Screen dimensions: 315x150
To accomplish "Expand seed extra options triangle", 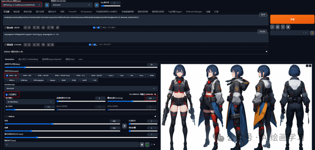I will (x=154, y=144).
